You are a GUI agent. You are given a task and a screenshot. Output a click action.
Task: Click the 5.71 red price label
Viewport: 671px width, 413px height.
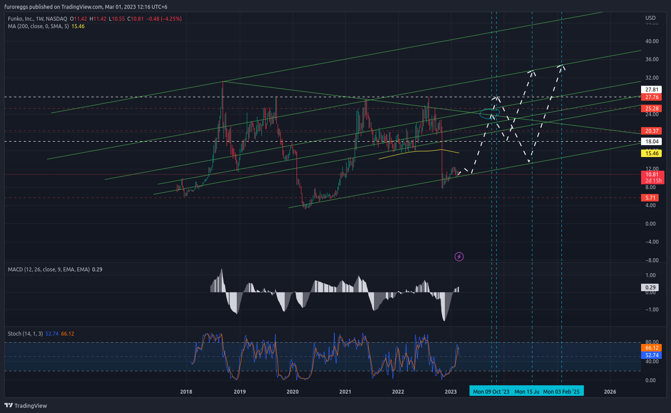650,198
